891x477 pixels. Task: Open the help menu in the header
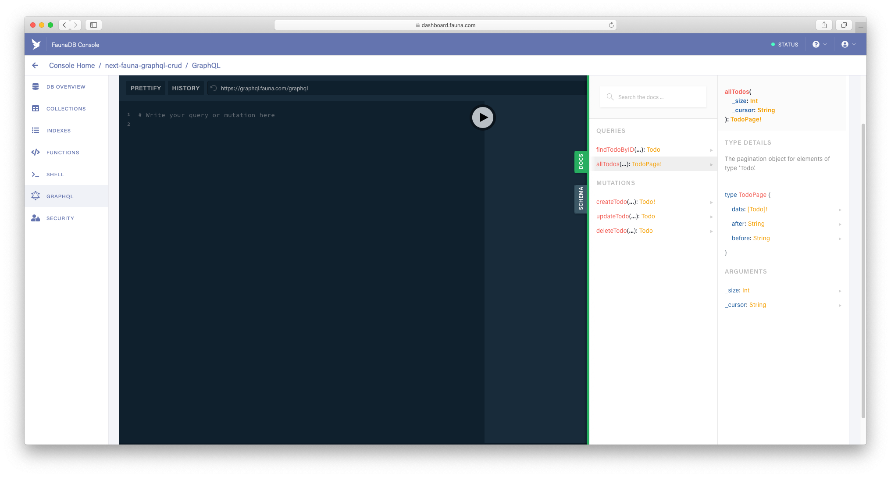(819, 44)
